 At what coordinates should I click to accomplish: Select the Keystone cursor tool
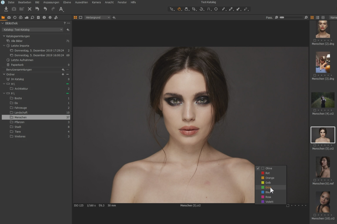[209, 9]
